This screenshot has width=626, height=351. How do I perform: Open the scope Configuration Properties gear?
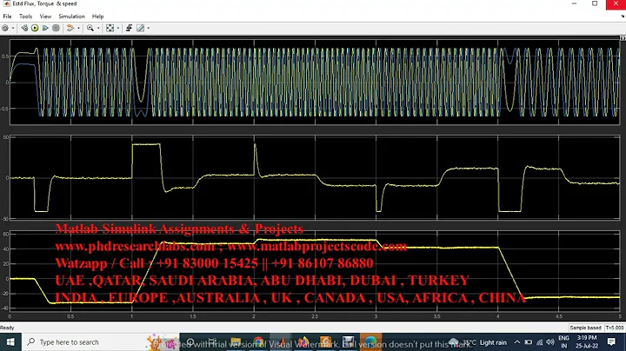point(5,28)
